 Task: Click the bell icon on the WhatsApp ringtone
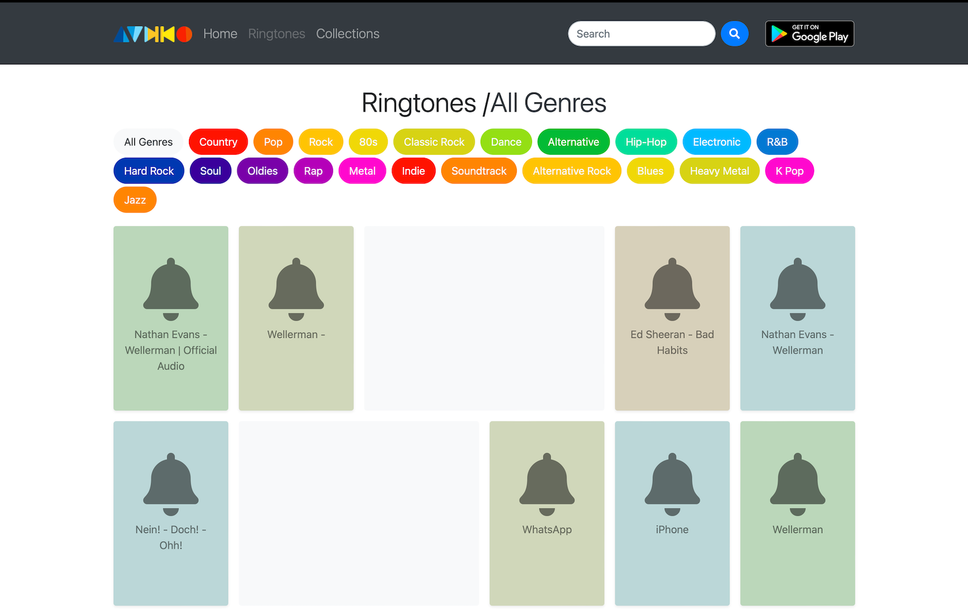point(546,482)
